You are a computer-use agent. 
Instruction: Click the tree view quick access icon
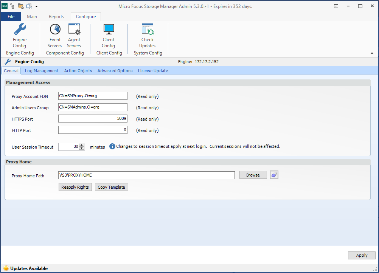(x=12, y=6)
